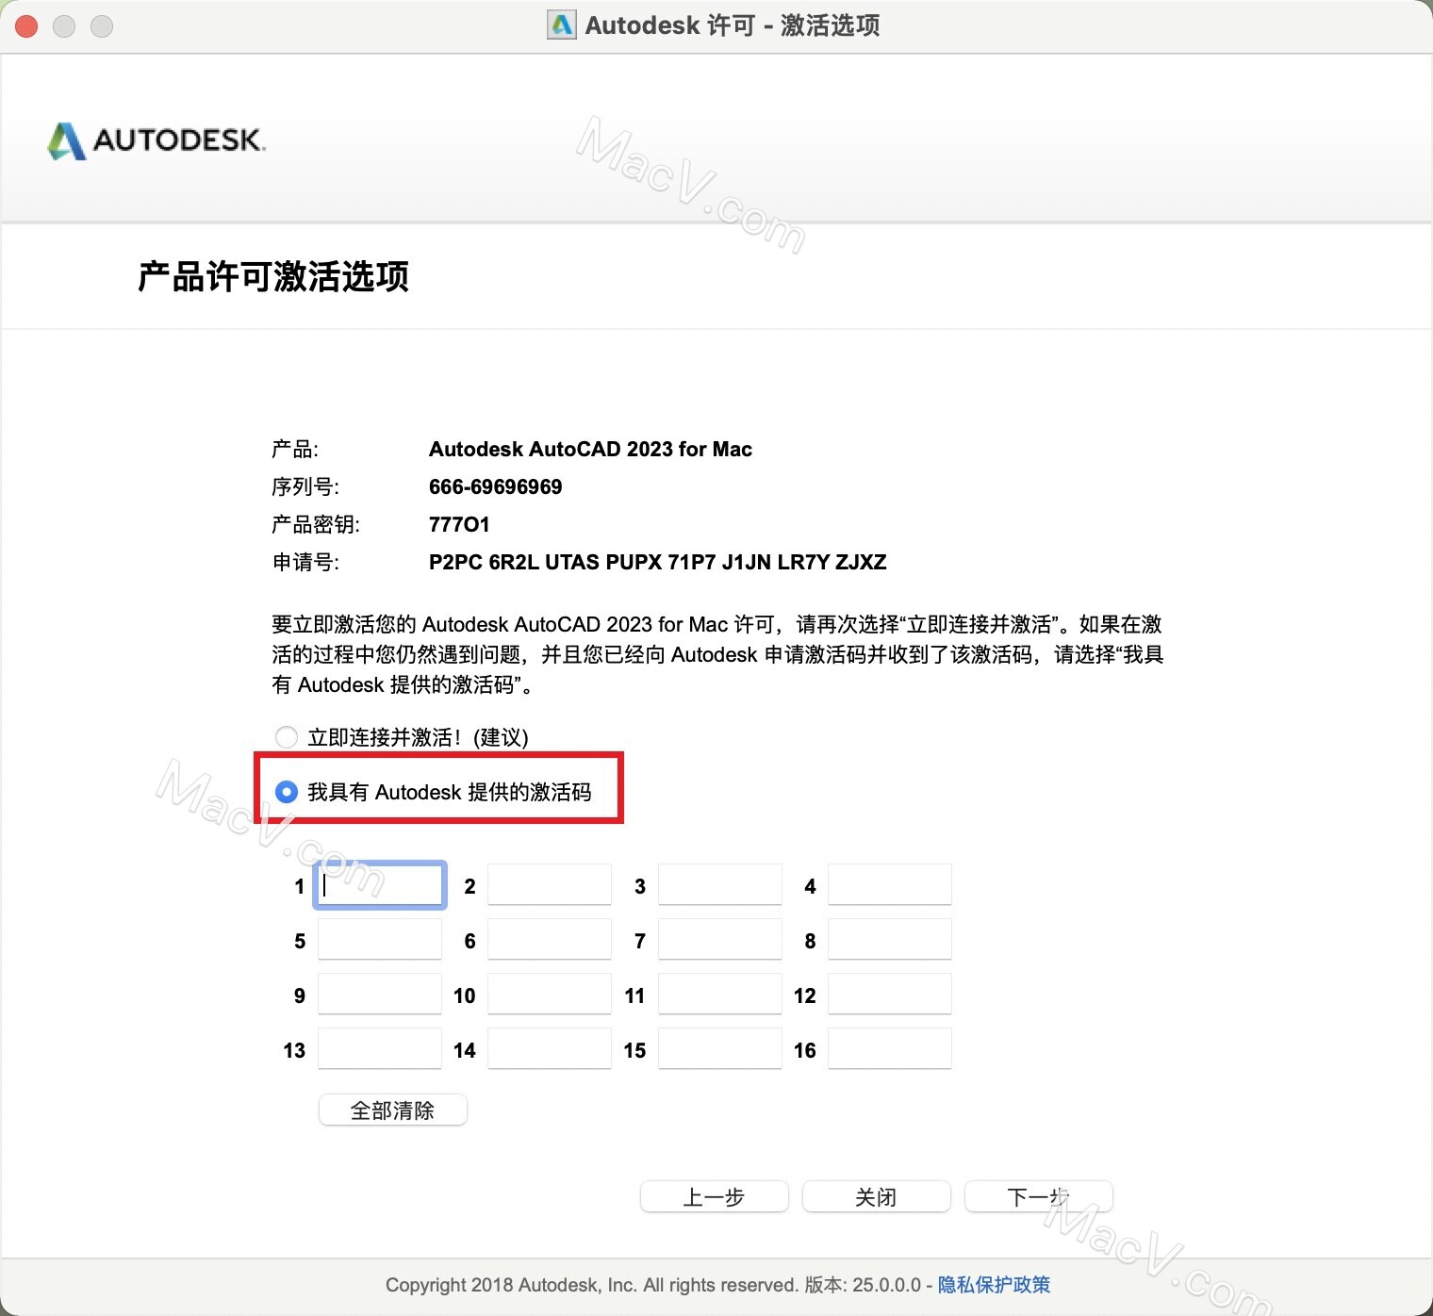This screenshot has height=1316, width=1433.
Task: Click activation code field 1
Action: (x=380, y=885)
